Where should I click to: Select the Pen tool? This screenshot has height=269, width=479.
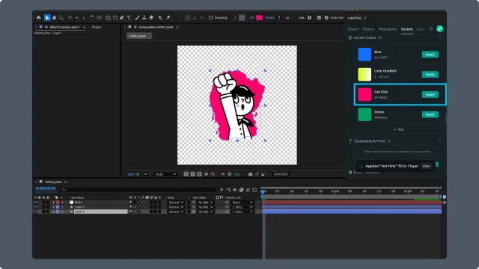click(x=122, y=18)
